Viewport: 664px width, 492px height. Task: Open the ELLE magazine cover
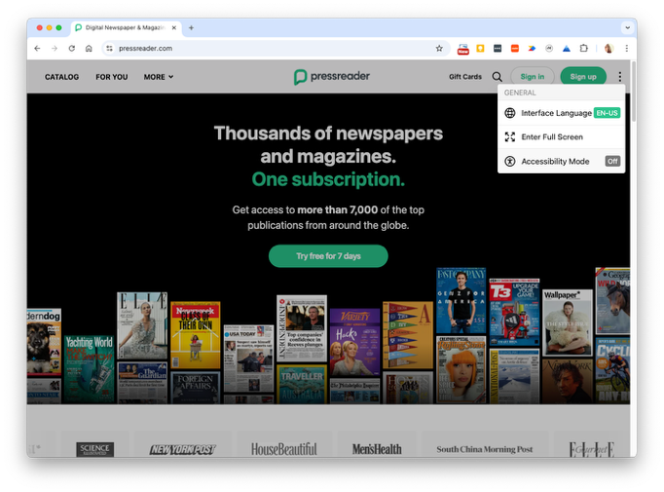(142, 325)
